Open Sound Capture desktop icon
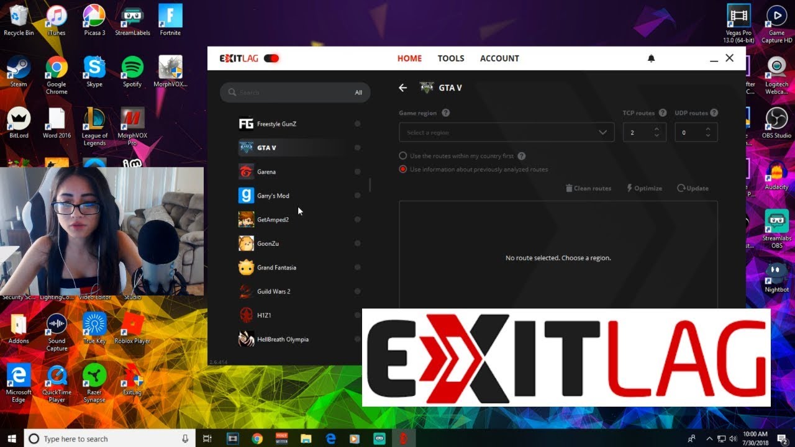The height and width of the screenshot is (447, 795). pos(57,333)
